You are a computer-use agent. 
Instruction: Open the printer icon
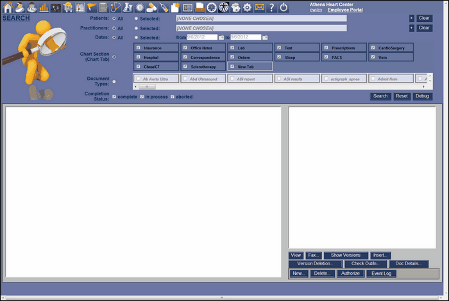[x=199, y=8]
